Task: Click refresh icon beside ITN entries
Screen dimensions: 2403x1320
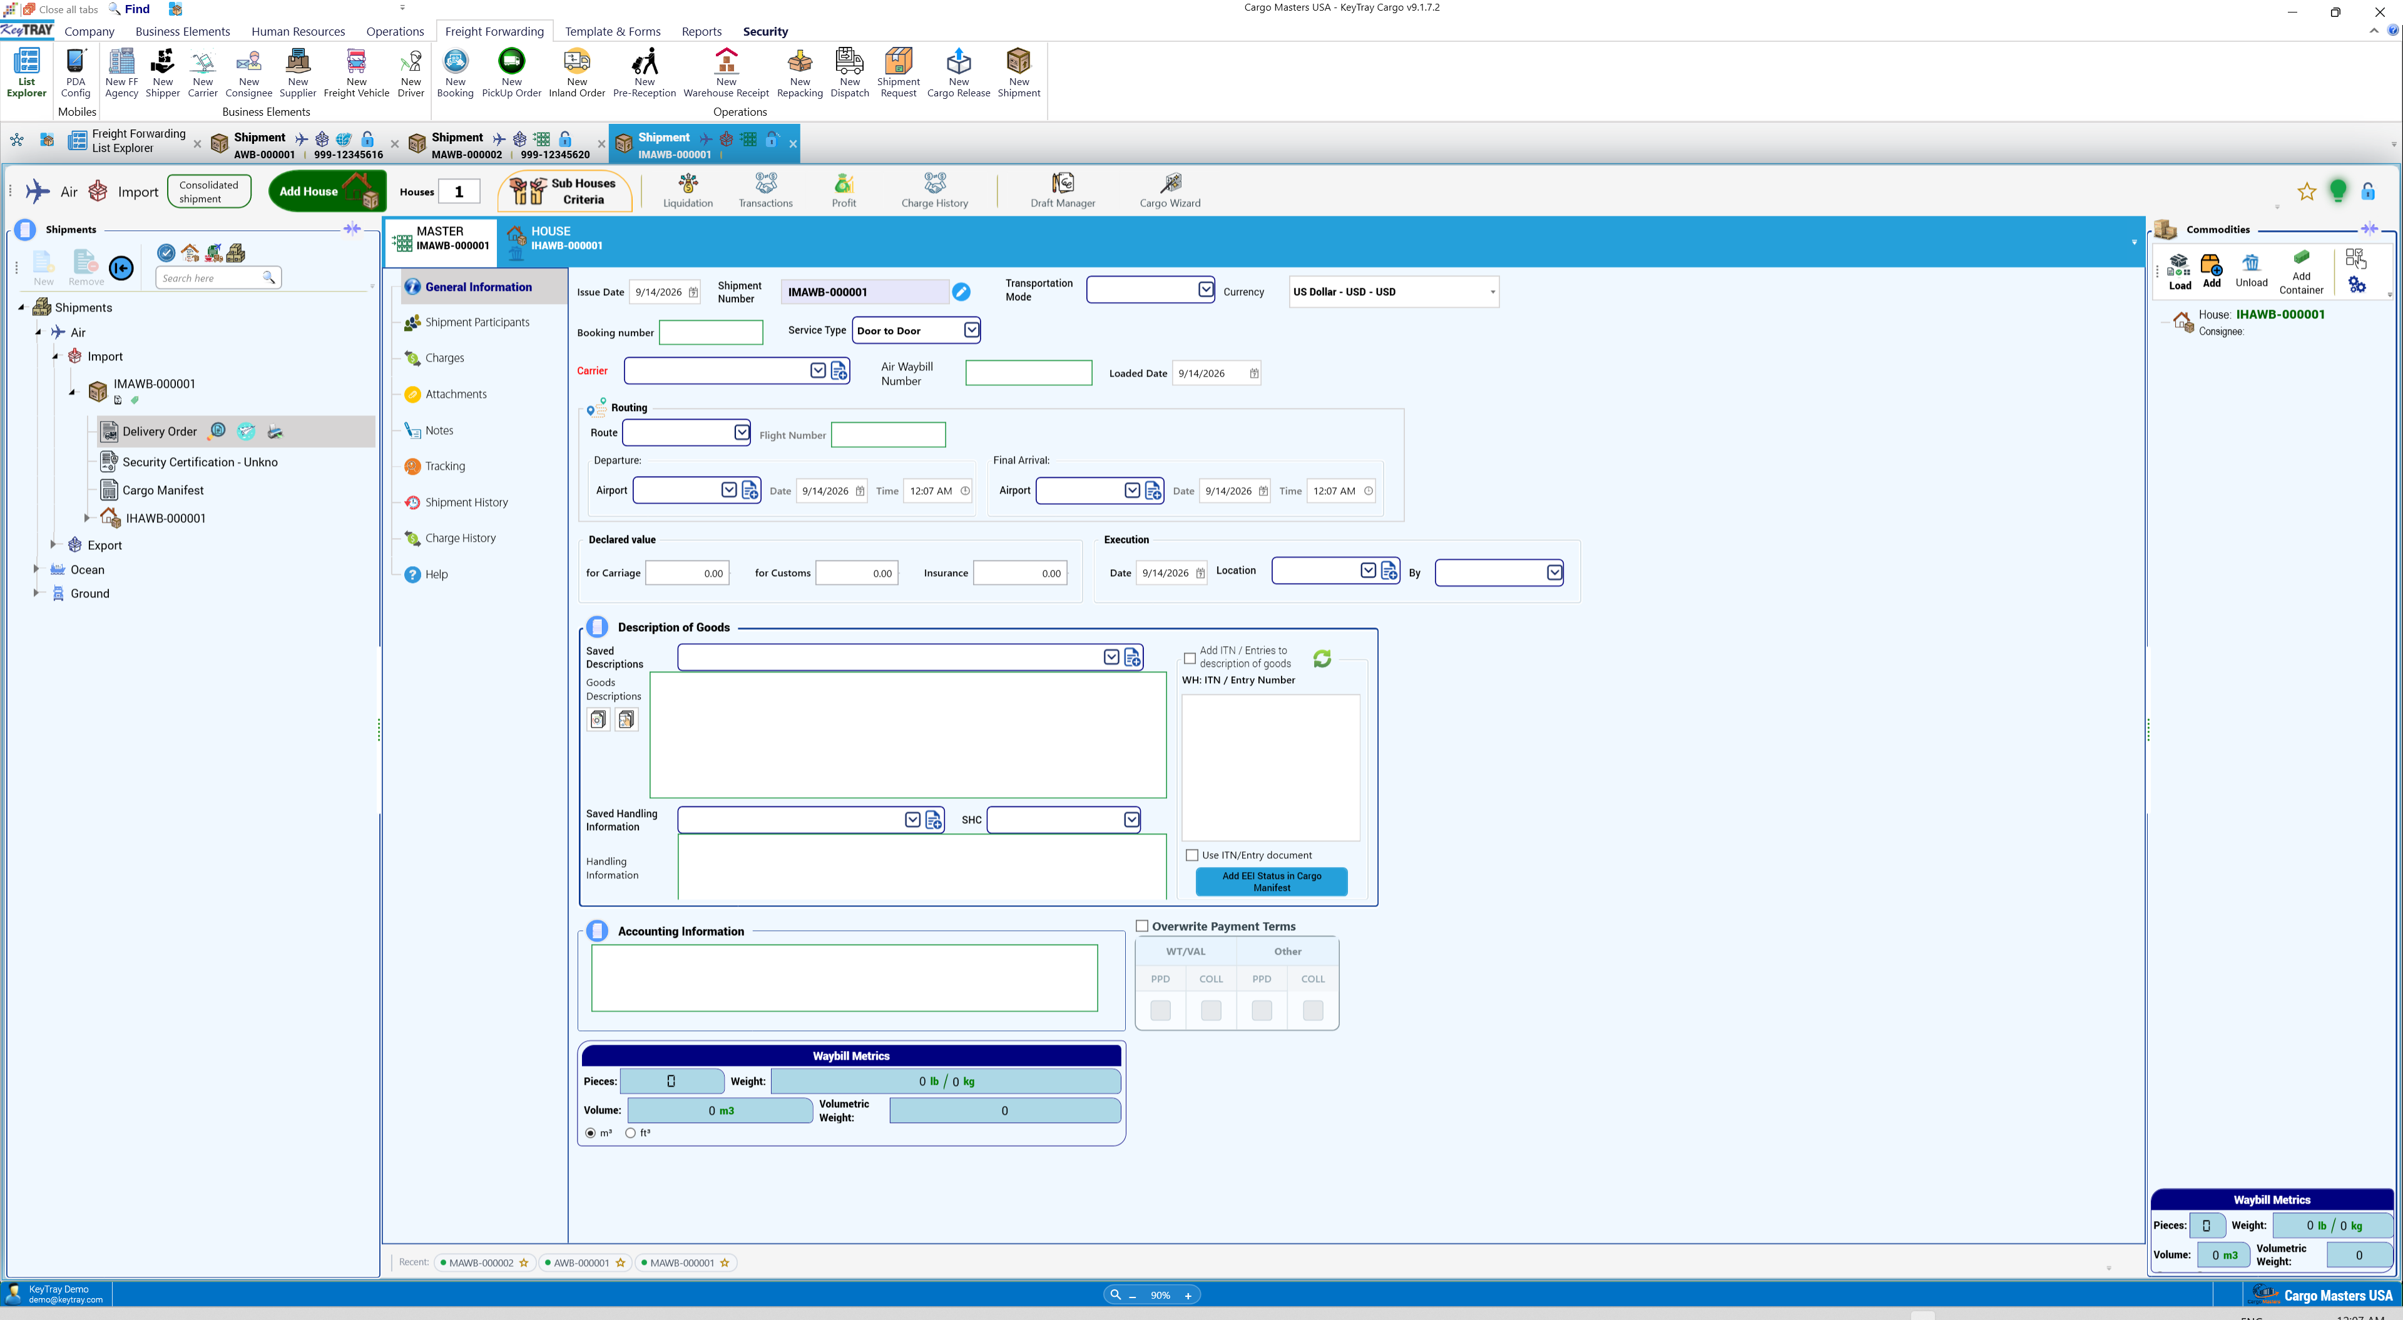Action: pos(1322,659)
